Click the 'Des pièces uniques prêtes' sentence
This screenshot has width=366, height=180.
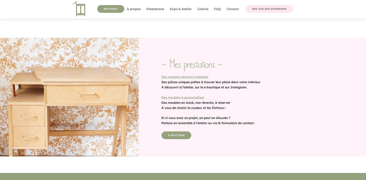pyautogui.click(x=211, y=82)
